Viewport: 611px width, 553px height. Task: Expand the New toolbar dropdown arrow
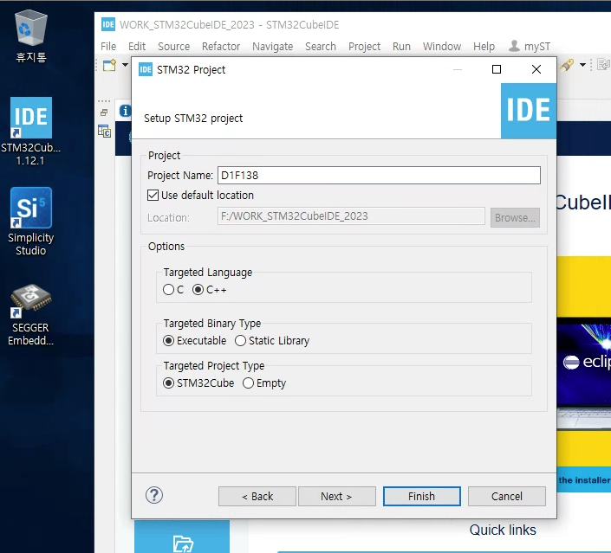(125, 65)
